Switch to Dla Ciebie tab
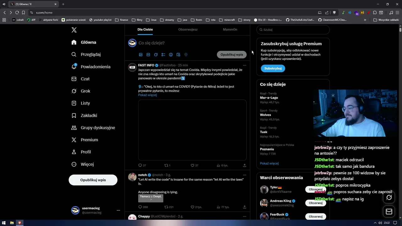 (145, 30)
